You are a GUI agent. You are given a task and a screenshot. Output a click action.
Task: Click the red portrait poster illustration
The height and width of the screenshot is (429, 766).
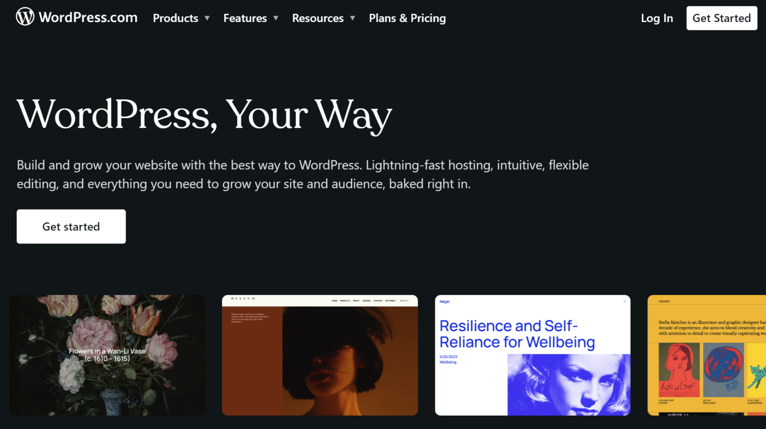pyautogui.click(x=679, y=370)
